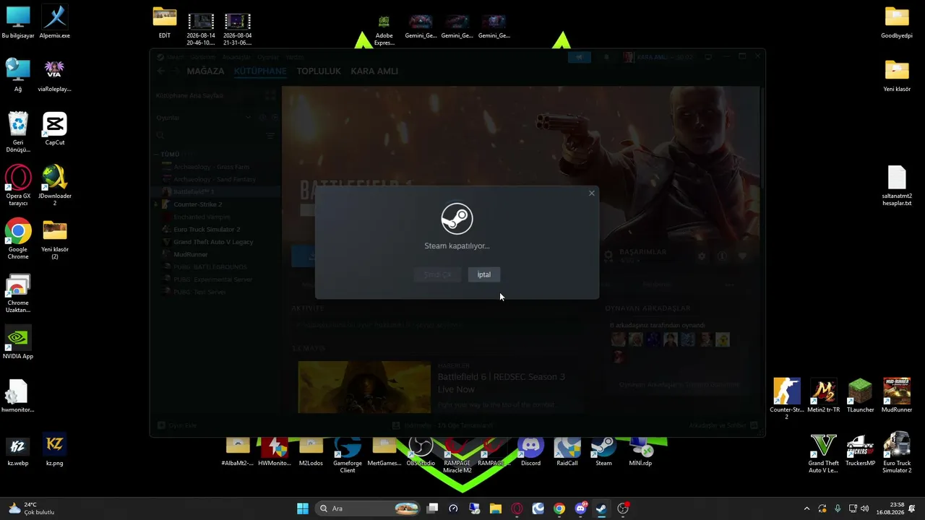
Task: Open the viaRoleplay desktop shortcut
Action: (55, 76)
